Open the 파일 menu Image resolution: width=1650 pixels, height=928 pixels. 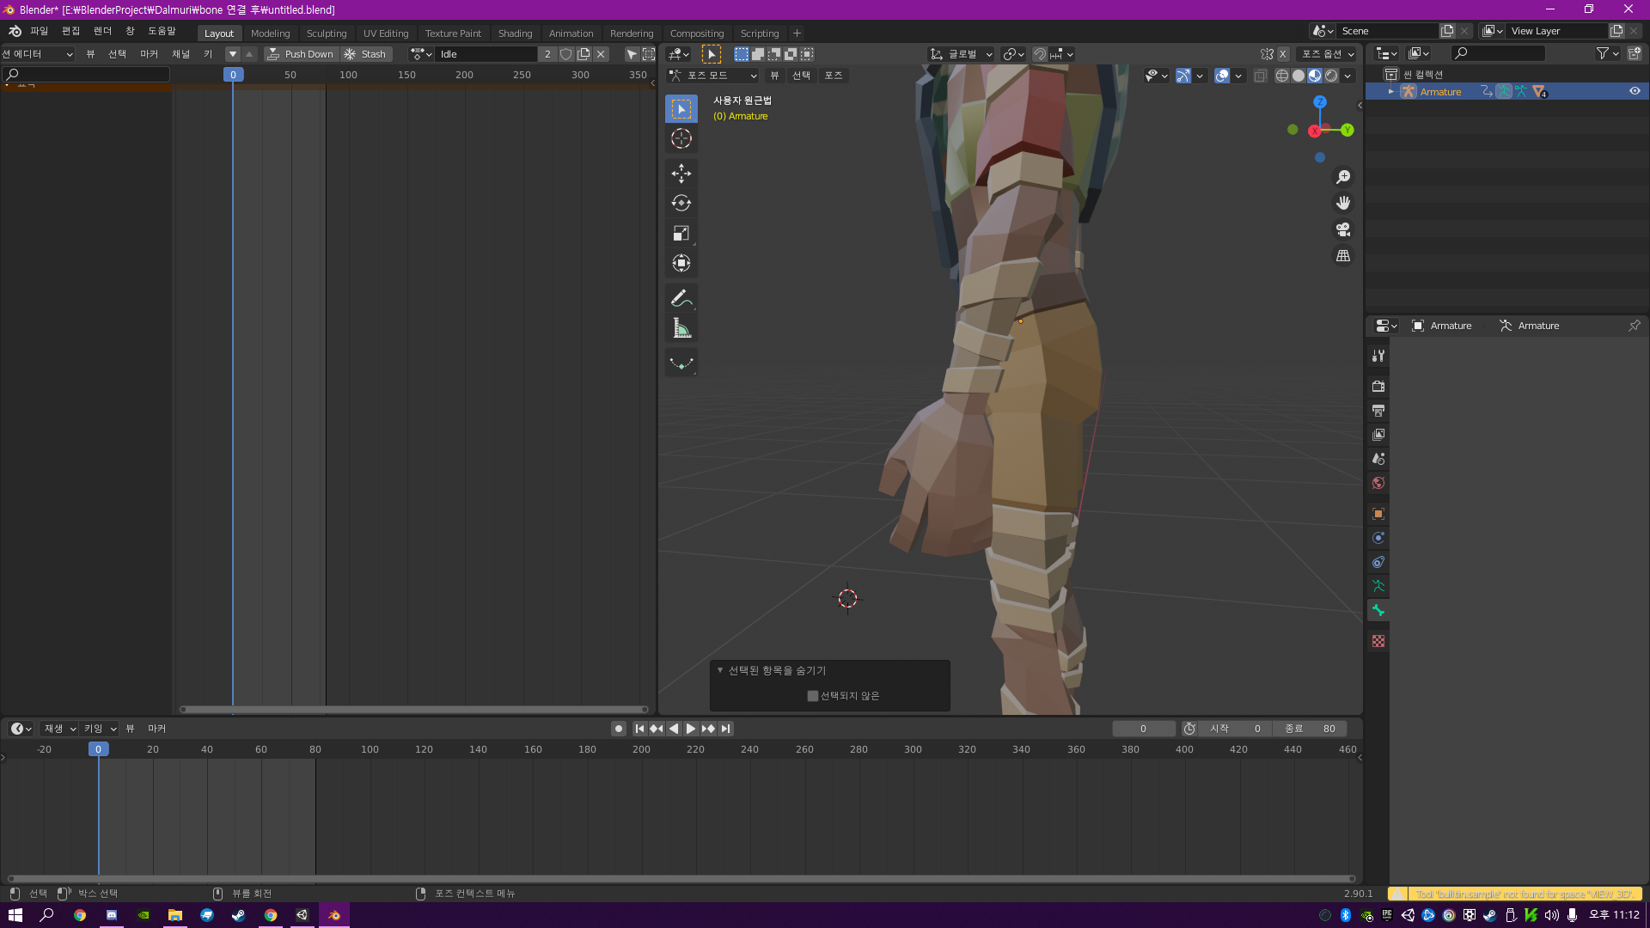point(39,31)
